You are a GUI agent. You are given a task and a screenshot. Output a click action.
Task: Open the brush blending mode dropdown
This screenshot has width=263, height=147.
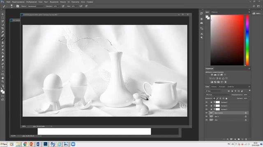[36, 6]
